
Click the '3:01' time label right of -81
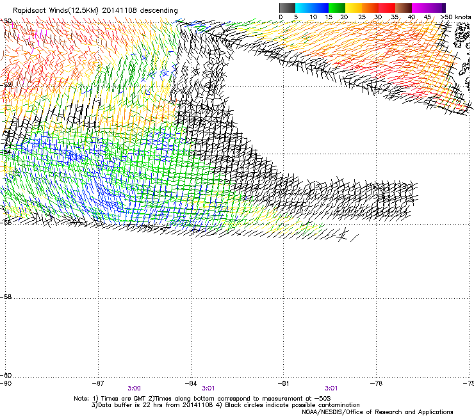[x=331, y=388]
